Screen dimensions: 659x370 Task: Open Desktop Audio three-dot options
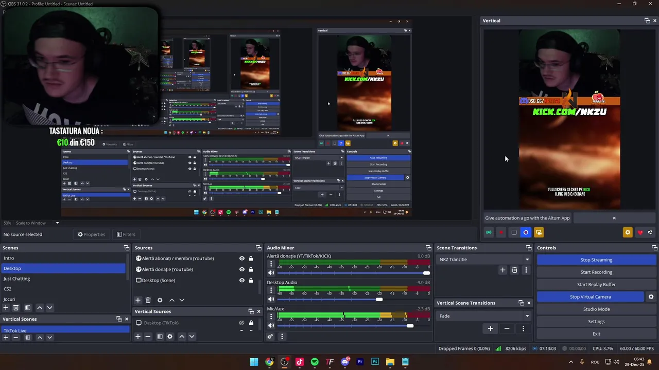[271, 290]
